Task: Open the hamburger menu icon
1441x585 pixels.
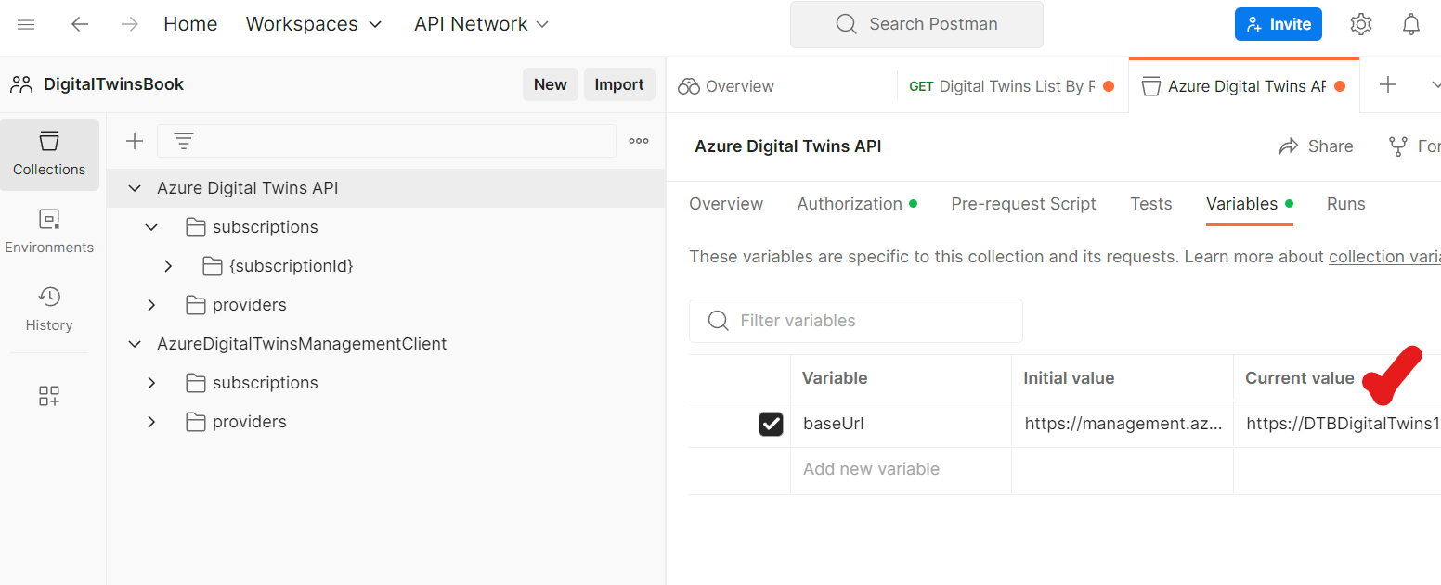Action: click(x=26, y=24)
